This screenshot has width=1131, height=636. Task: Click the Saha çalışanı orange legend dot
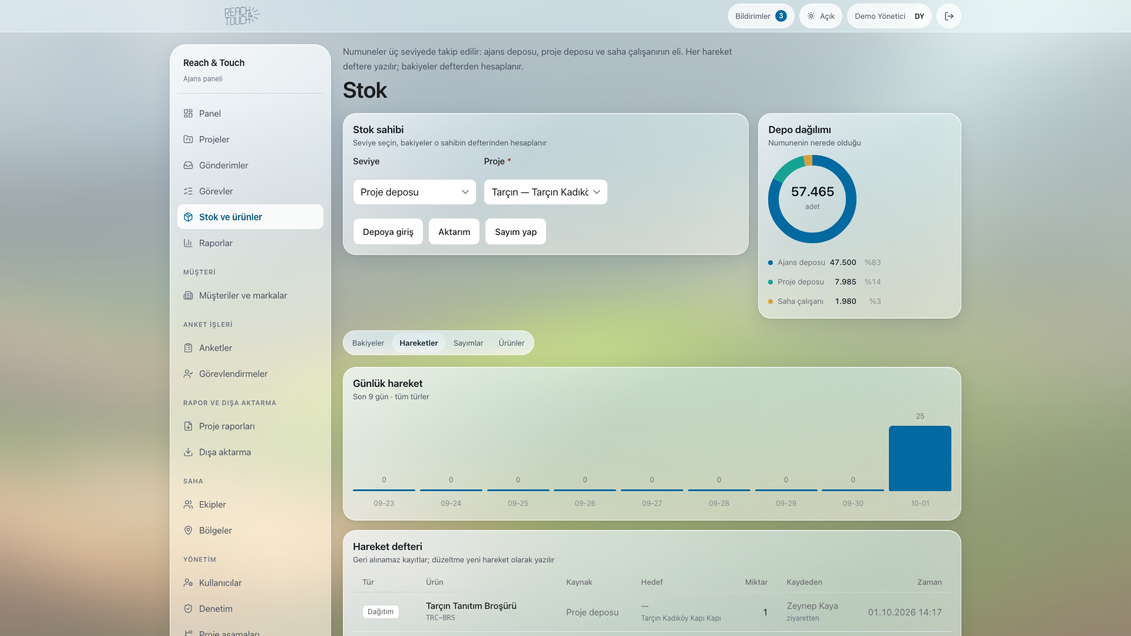(x=770, y=302)
